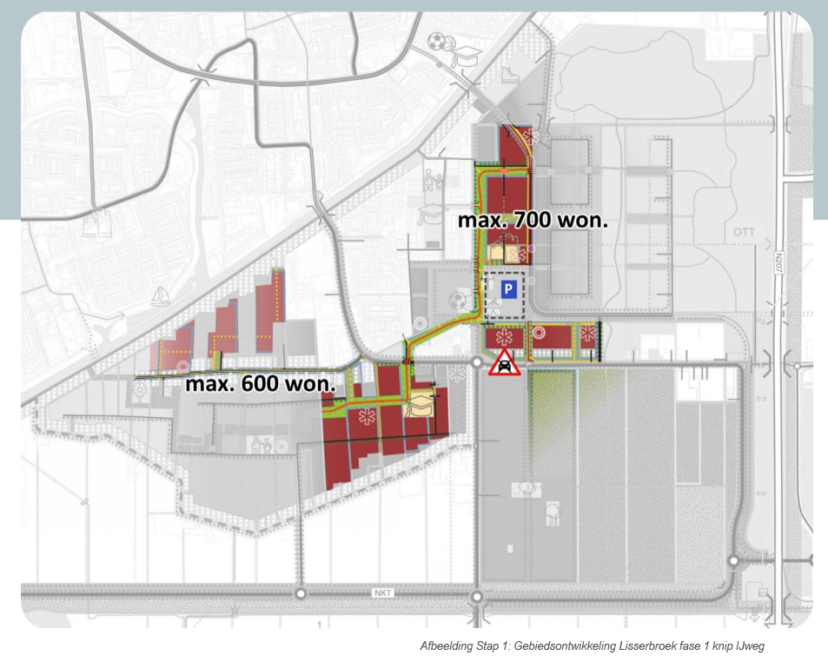
Task: Click the red car warning triangle
Action: click(504, 363)
